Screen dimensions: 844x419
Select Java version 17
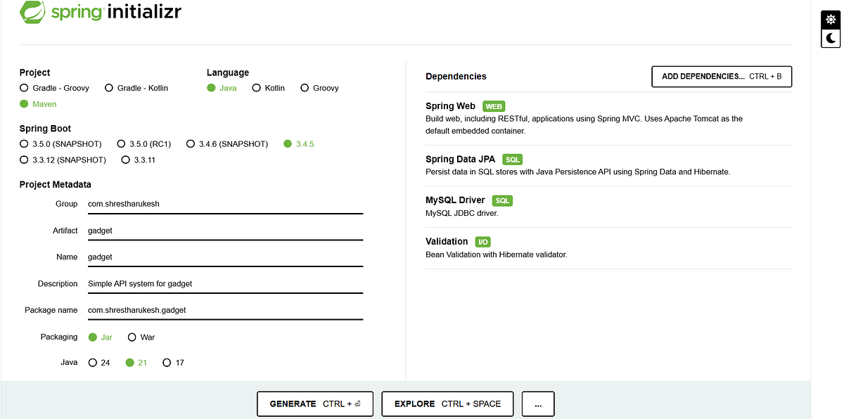click(173, 363)
